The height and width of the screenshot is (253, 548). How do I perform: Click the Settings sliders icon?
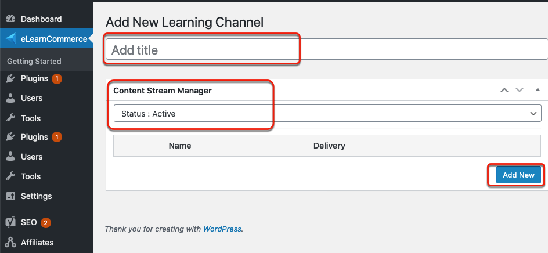pos(10,196)
